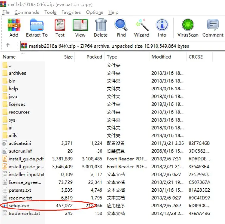Select the autorun.inf file icon
The height and width of the screenshot is (224, 225).
click(x=4, y=151)
